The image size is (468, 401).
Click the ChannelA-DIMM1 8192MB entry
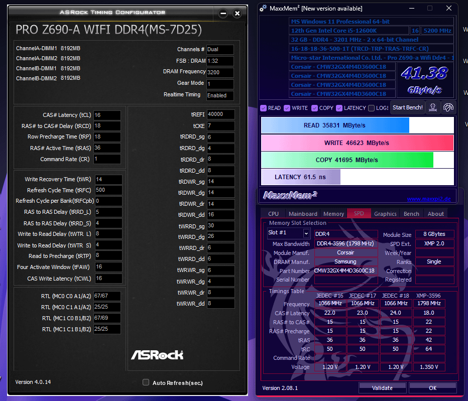(48, 48)
